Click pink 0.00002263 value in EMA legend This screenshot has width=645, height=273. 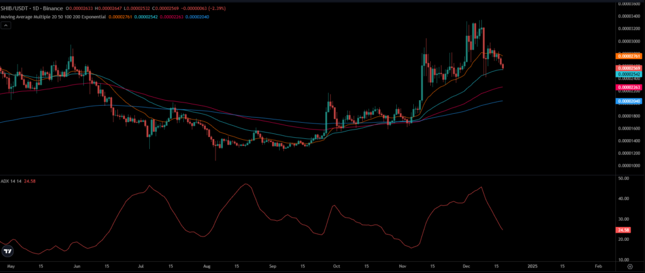pos(171,16)
